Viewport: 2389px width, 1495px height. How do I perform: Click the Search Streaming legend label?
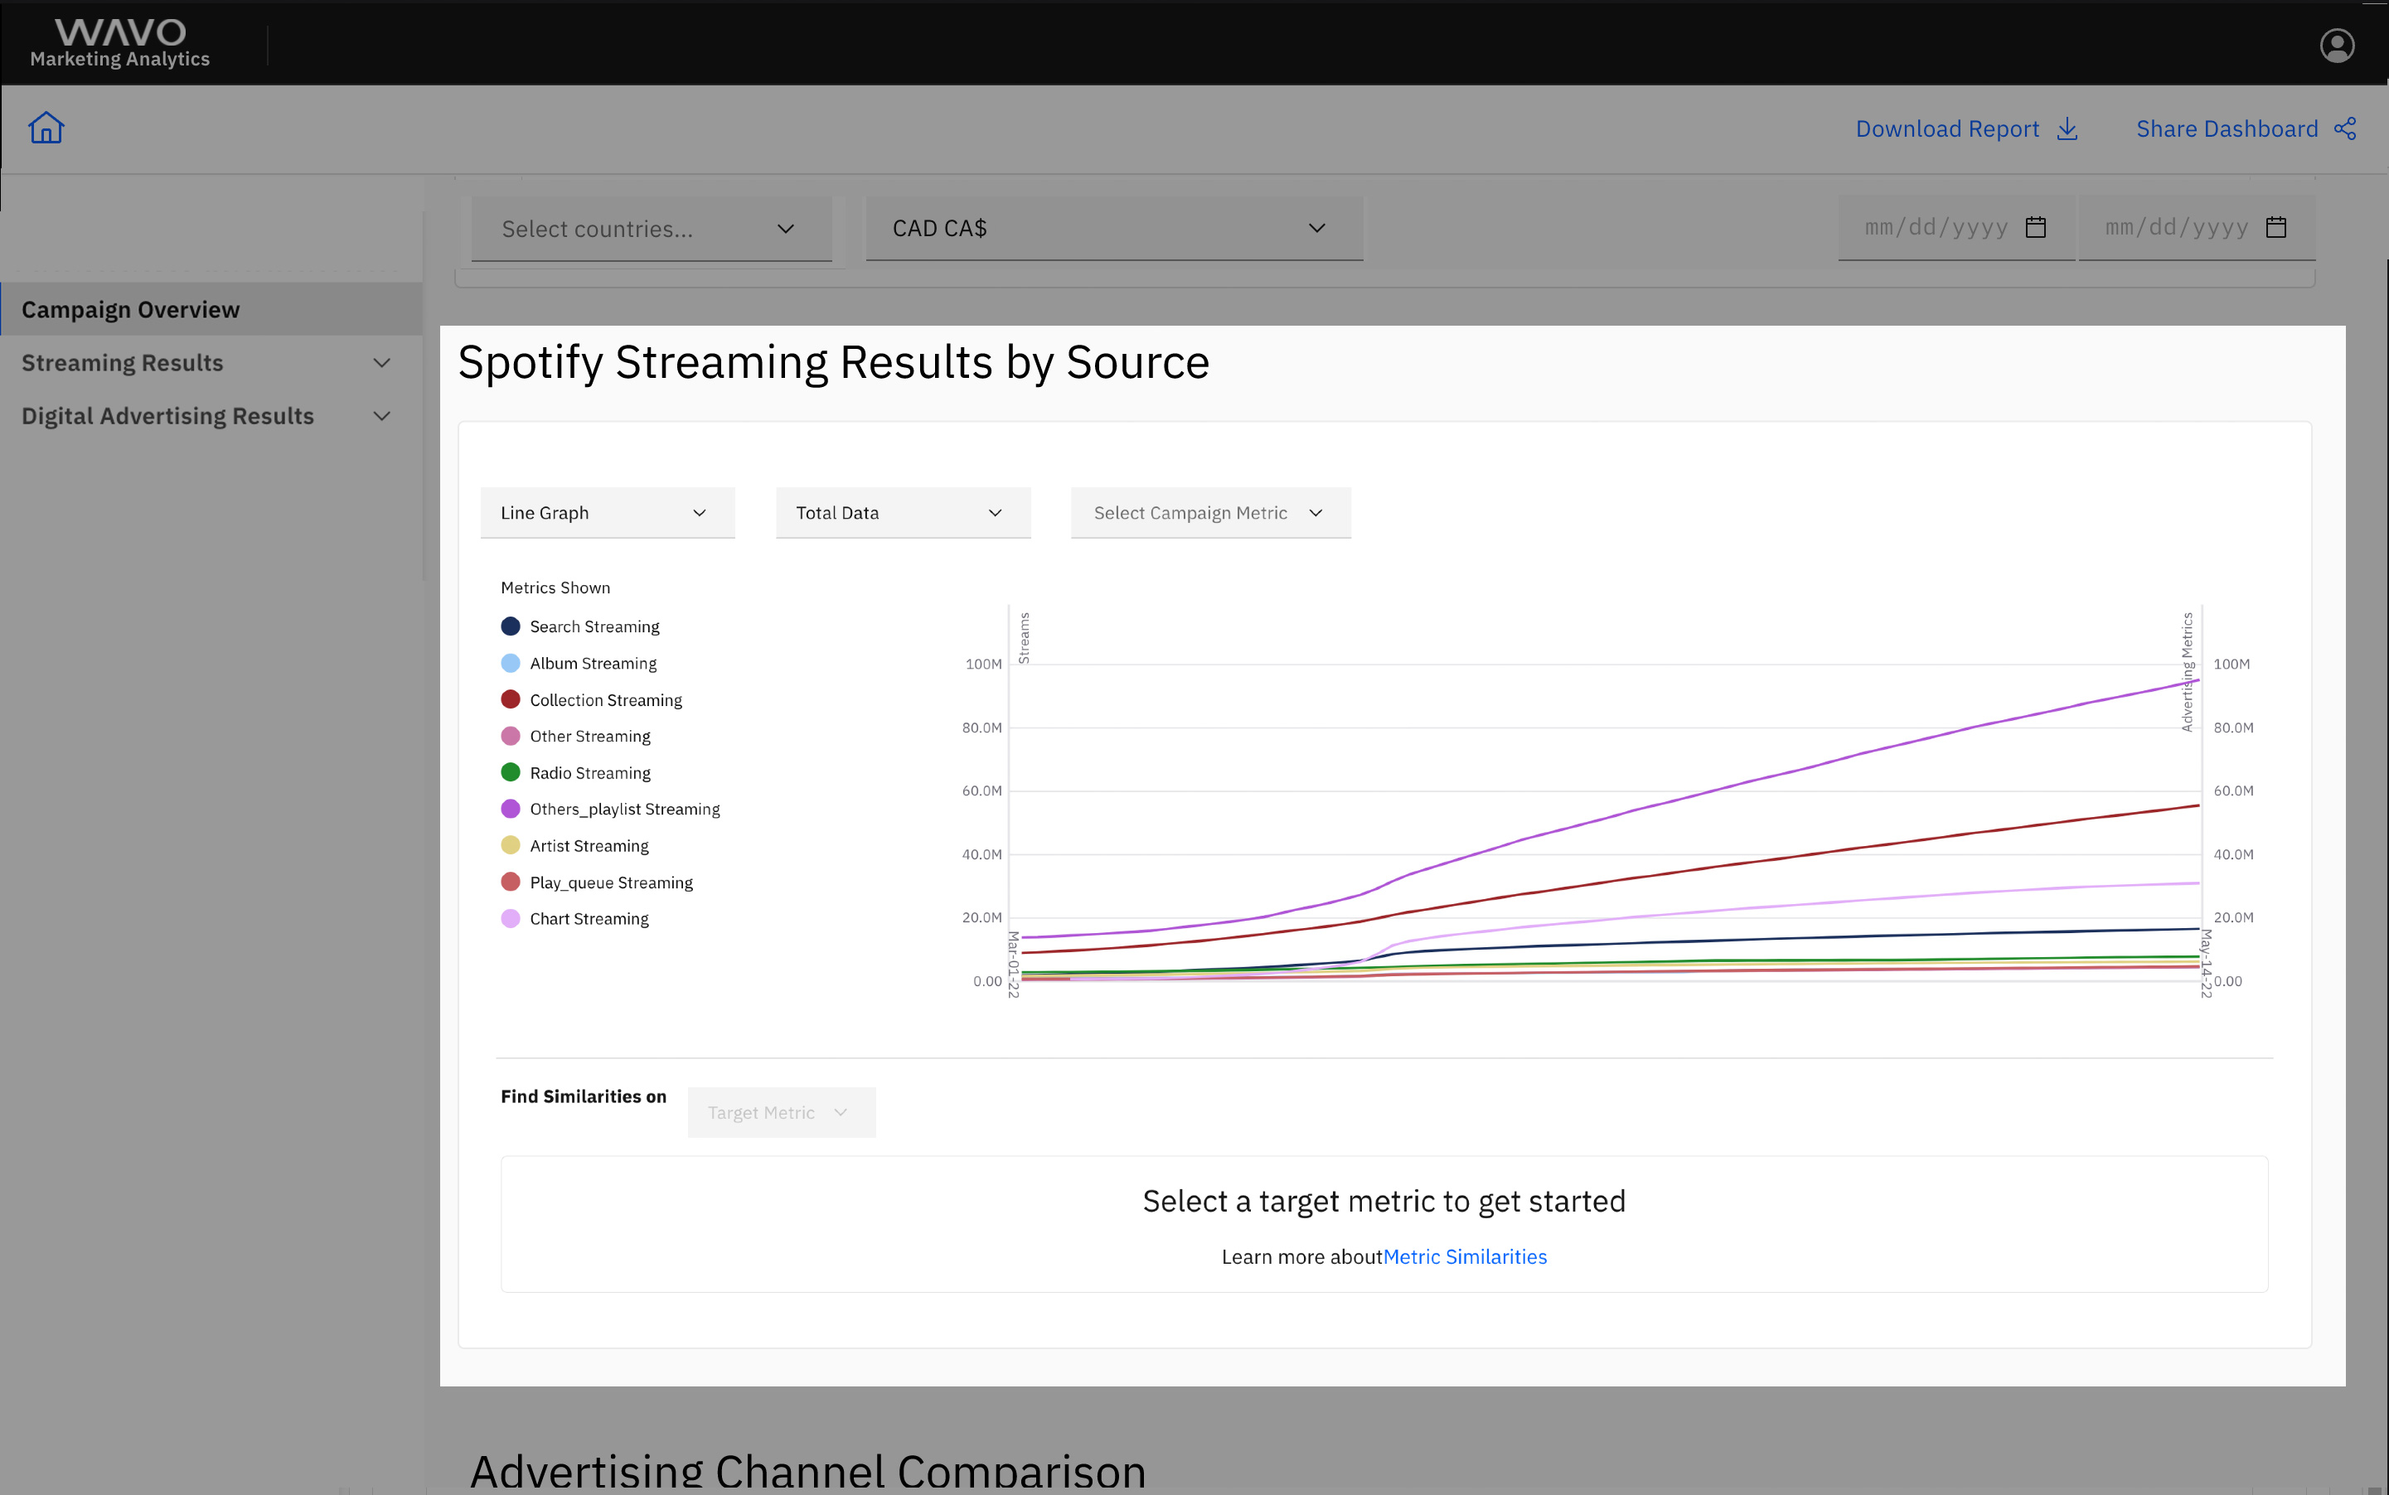click(594, 626)
